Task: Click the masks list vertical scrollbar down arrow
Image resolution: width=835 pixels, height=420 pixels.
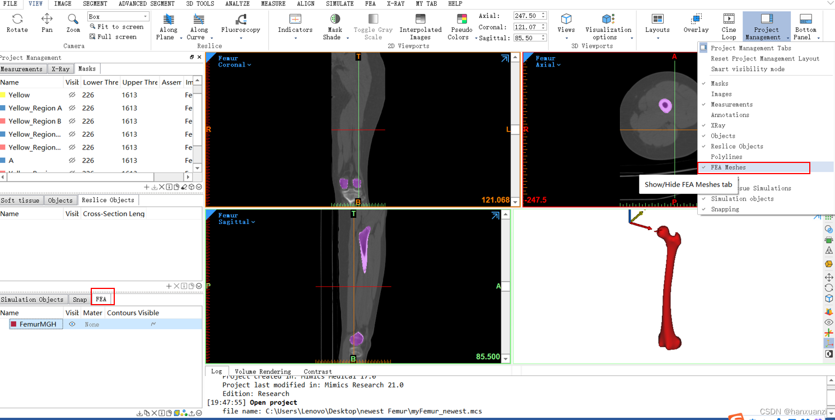Action: tap(197, 168)
